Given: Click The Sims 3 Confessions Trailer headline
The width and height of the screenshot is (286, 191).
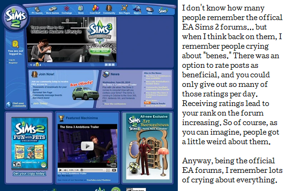Looking at the screenshot, I should coord(119,85).
